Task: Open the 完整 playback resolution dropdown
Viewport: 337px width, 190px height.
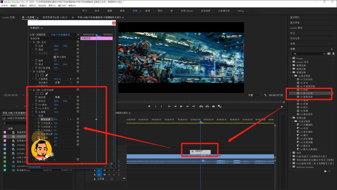Action: pyautogui.click(x=255, y=95)
